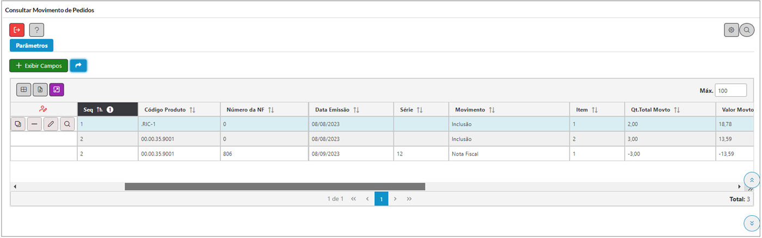View first row details with magnifier icon

67,124
